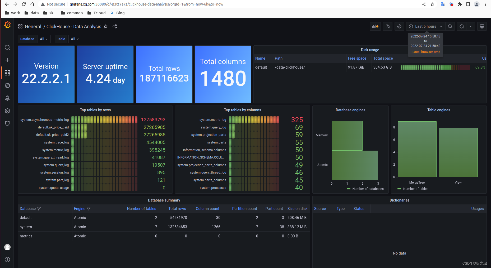Expand the refresh interval chevron dropdown
The image size is (491, 268).
tap(471, 26)
